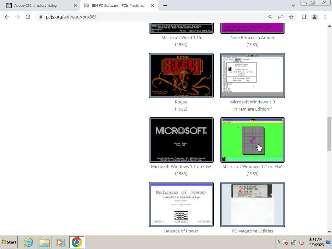Open the Windows 1.1 on EGA thumbnail

252,140
